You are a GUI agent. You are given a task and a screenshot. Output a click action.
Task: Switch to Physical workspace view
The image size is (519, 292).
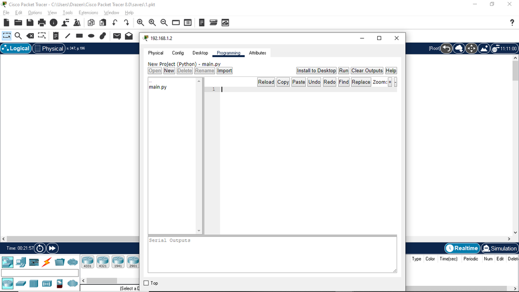49,48
